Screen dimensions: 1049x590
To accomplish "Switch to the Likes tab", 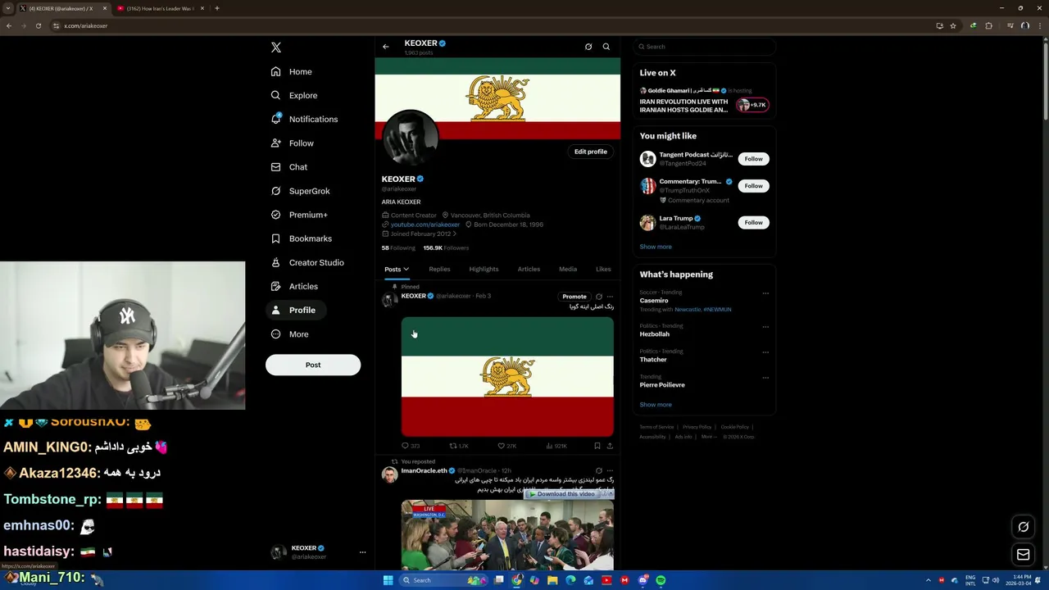I will pyautogui.click(x=603, y=269).
